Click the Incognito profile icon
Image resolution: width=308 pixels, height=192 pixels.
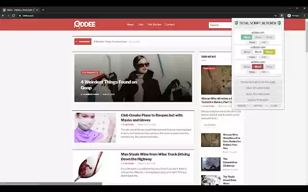pos(289,15)
